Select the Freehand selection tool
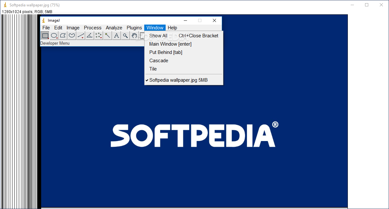 [x=72, y=36]
